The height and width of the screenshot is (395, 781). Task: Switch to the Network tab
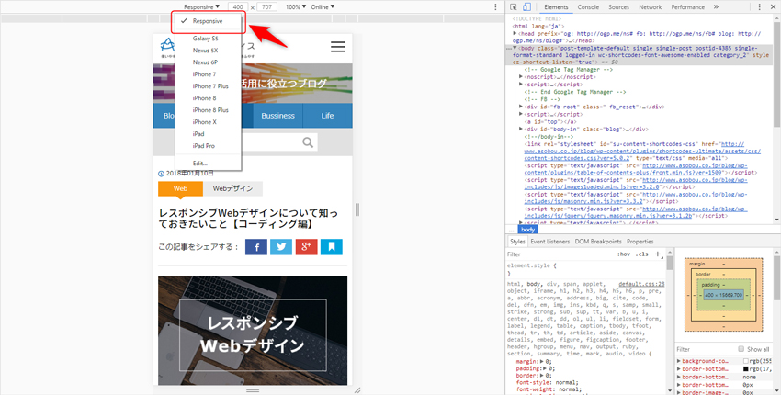(x=650, y=7)
